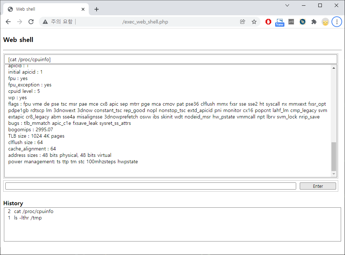
Task: Open the extension labeled New
Action: pos(280,22)
